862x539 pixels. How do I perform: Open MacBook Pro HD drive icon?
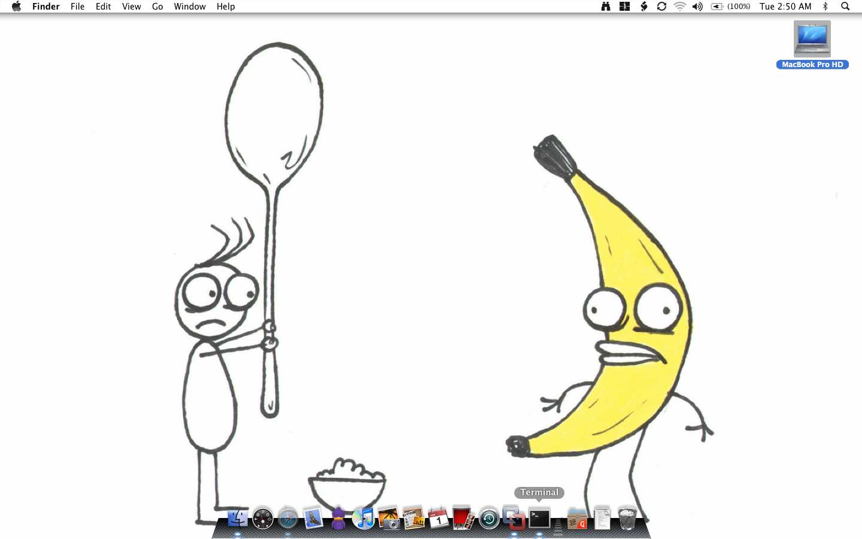click(812, 39)
